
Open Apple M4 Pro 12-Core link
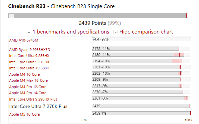tap(28, 87)
